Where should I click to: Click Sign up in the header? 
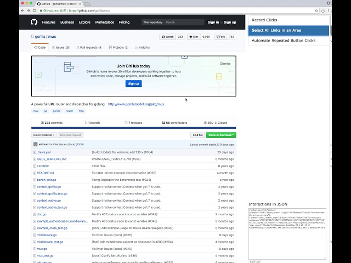(x=230, y=22)
